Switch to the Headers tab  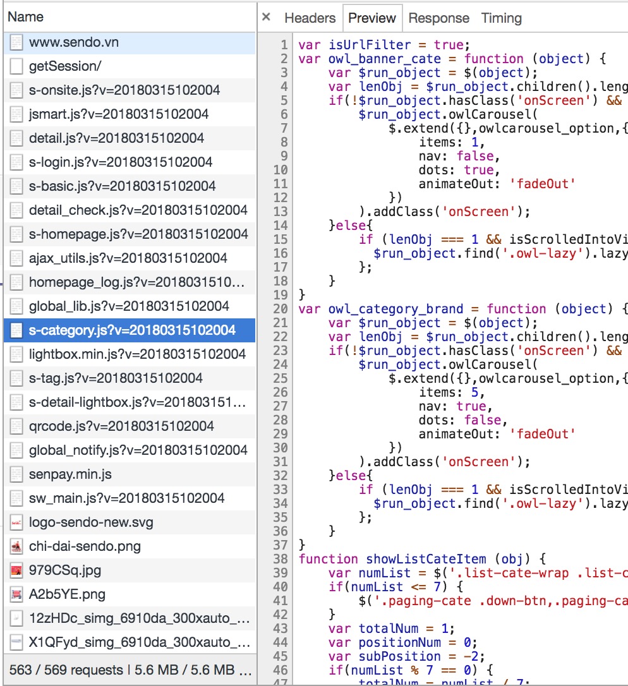[x=309, y=18]
